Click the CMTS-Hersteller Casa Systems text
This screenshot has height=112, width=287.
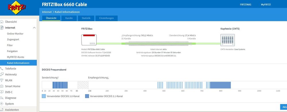pos(233,49)
